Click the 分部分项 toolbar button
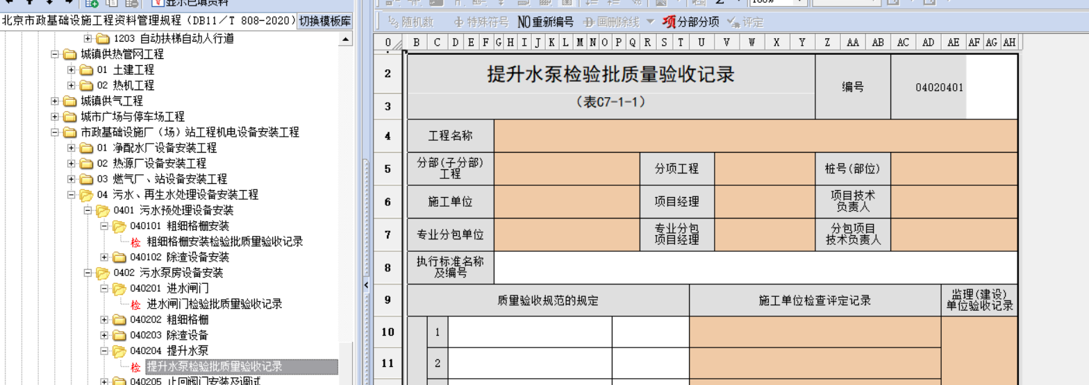 coord(690,22)
